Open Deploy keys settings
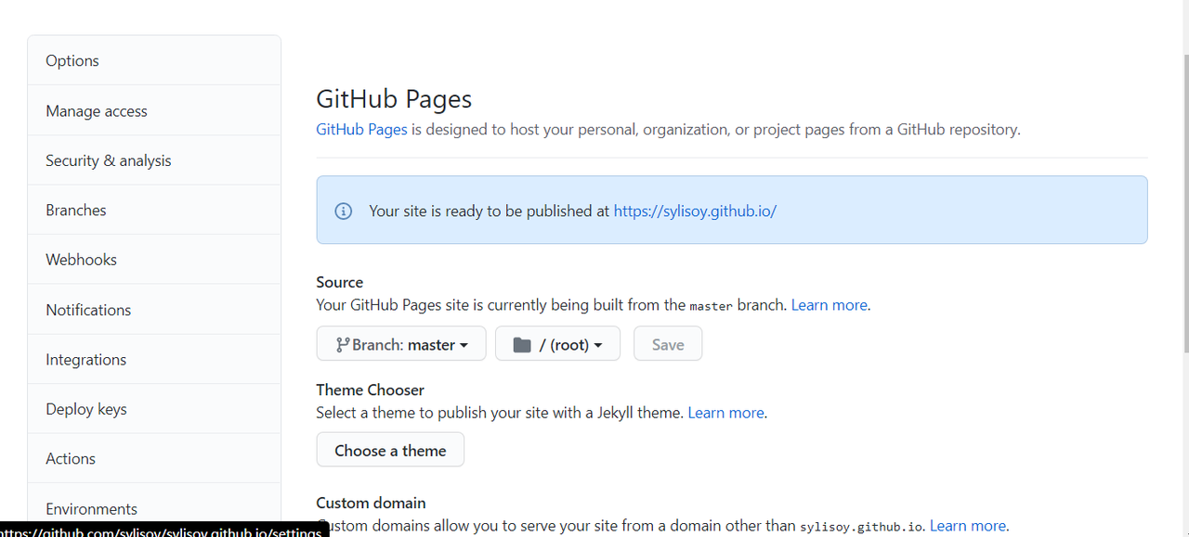1189x537 pixels. coord(154,409)
